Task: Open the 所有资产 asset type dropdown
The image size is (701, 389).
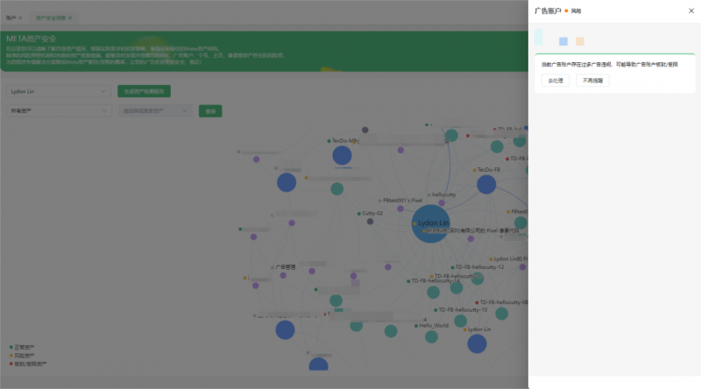Action: 59,111
